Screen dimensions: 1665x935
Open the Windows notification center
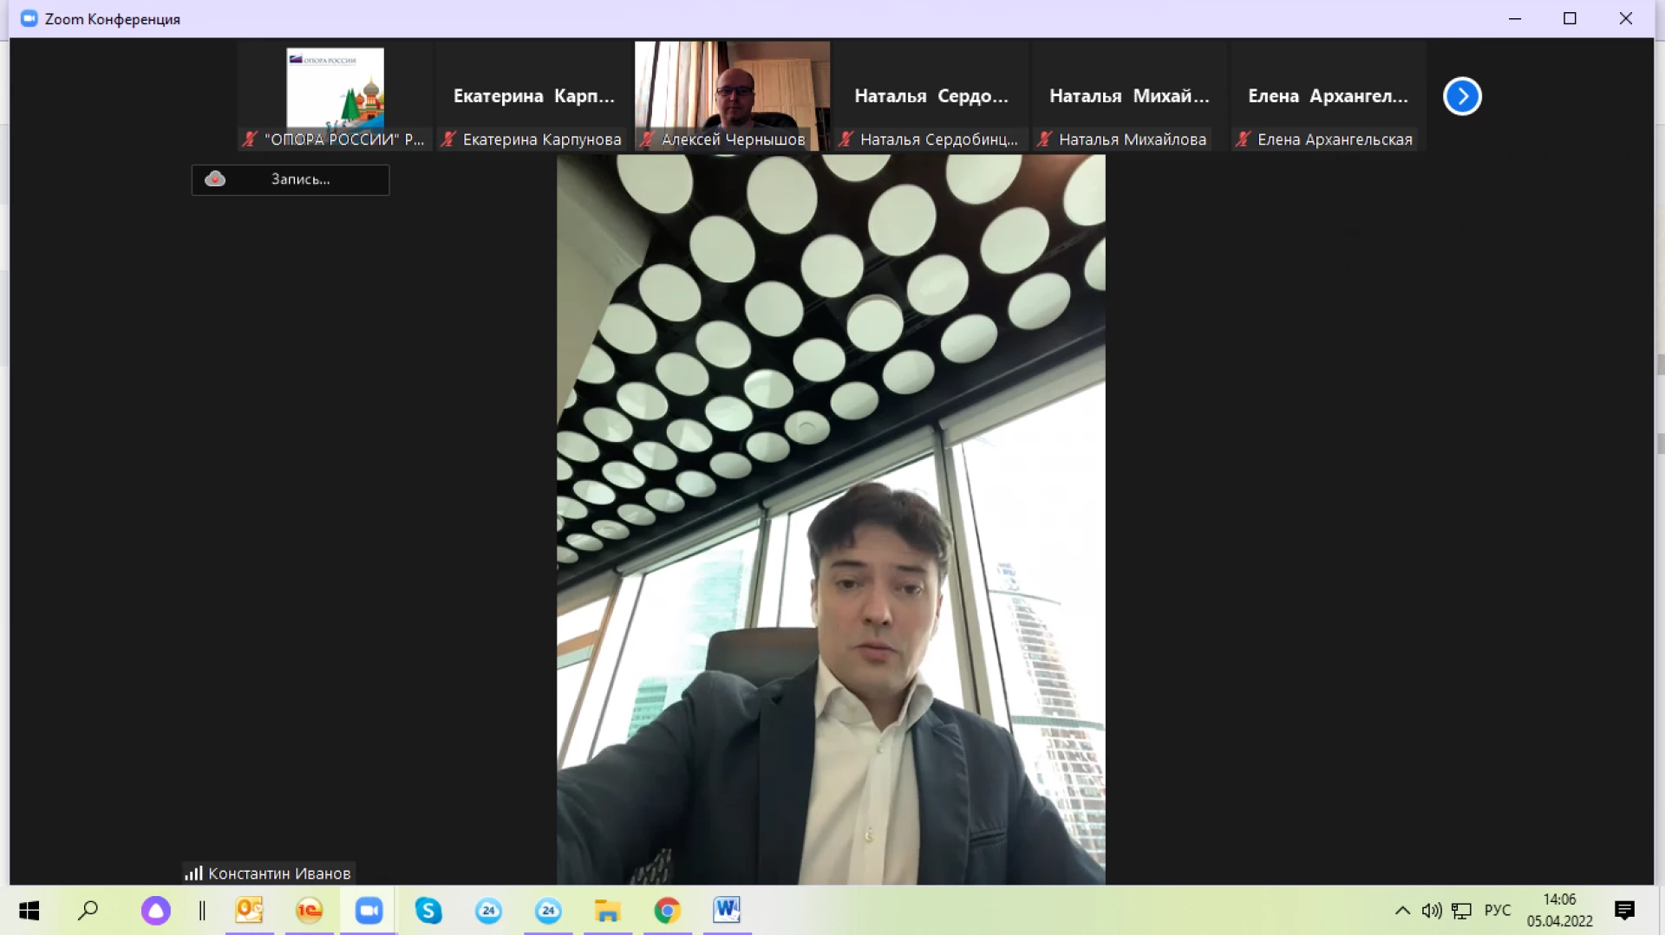[1624, 910]
